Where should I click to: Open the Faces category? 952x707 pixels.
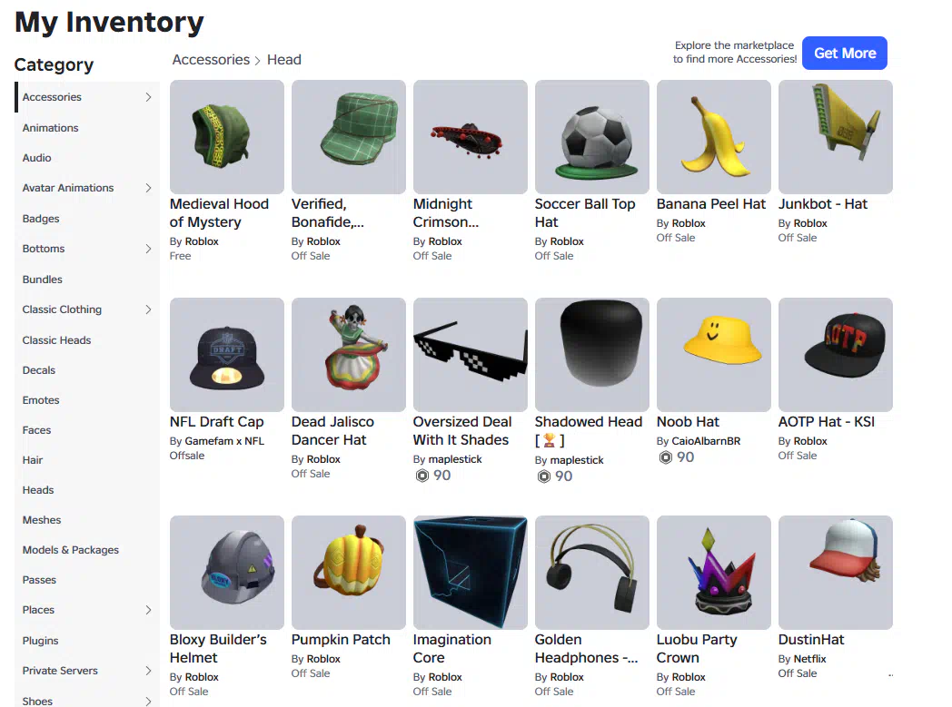pos(36,430)
